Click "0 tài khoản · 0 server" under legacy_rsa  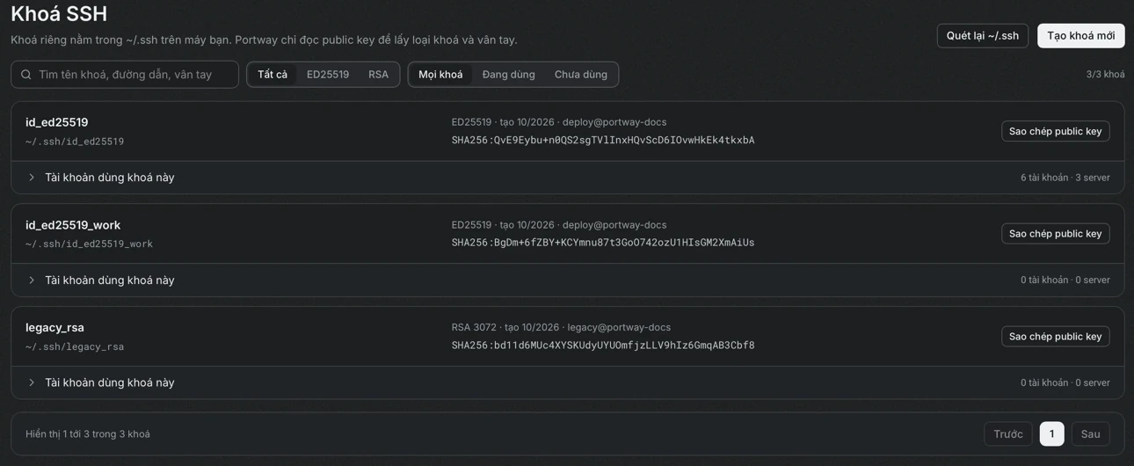[1065, 382]
